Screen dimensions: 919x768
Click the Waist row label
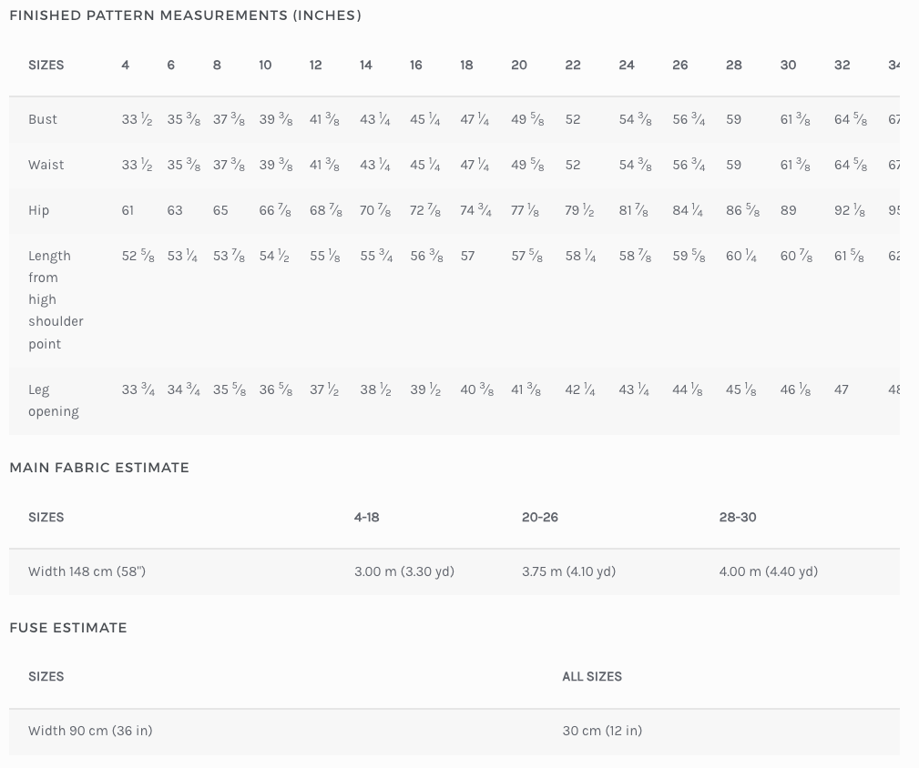coord(46,165)
